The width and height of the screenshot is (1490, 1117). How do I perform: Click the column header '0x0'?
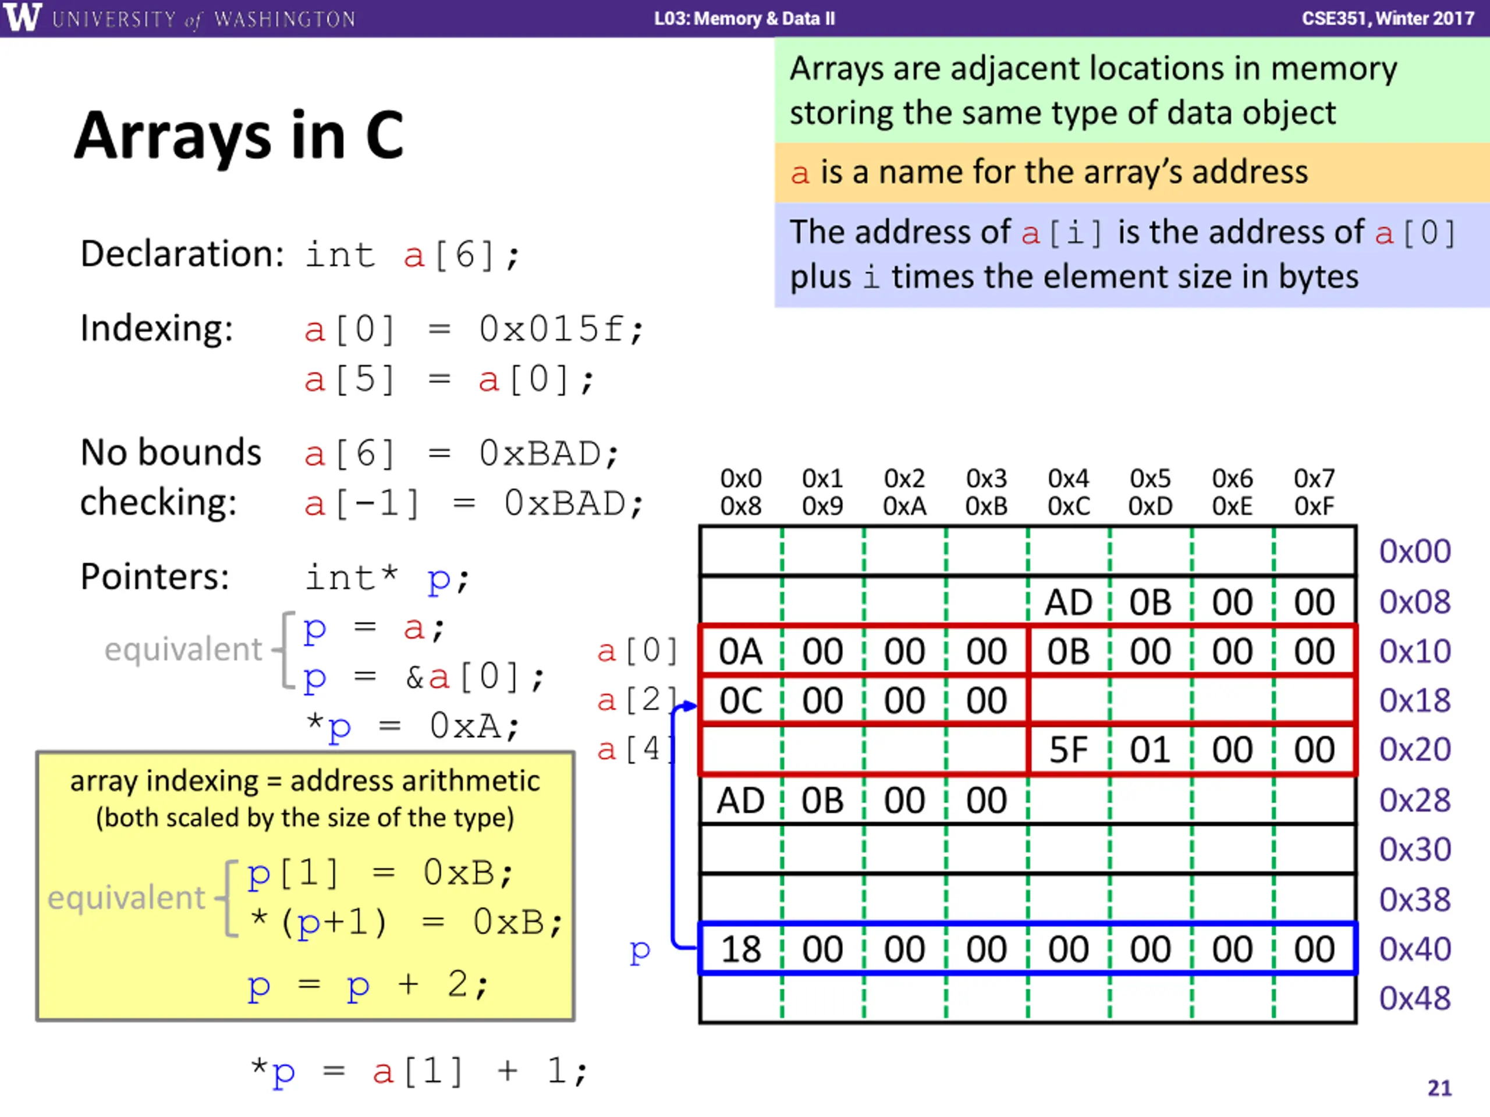741,479
